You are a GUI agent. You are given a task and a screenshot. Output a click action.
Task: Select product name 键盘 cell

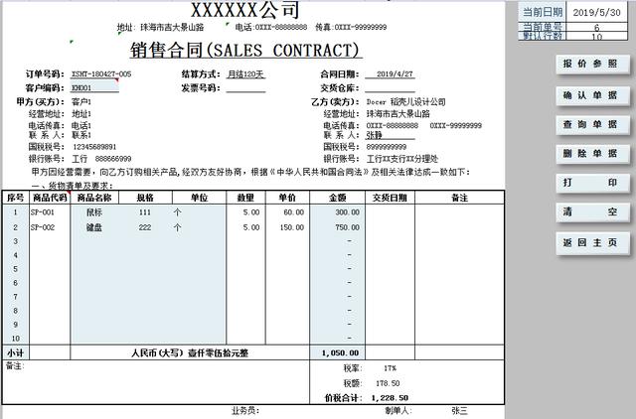[x=94, y=227]
